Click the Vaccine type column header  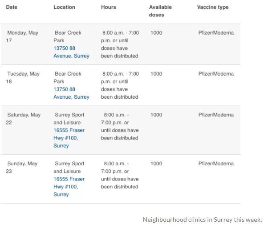pyautogui.click(x=213, y=7)
